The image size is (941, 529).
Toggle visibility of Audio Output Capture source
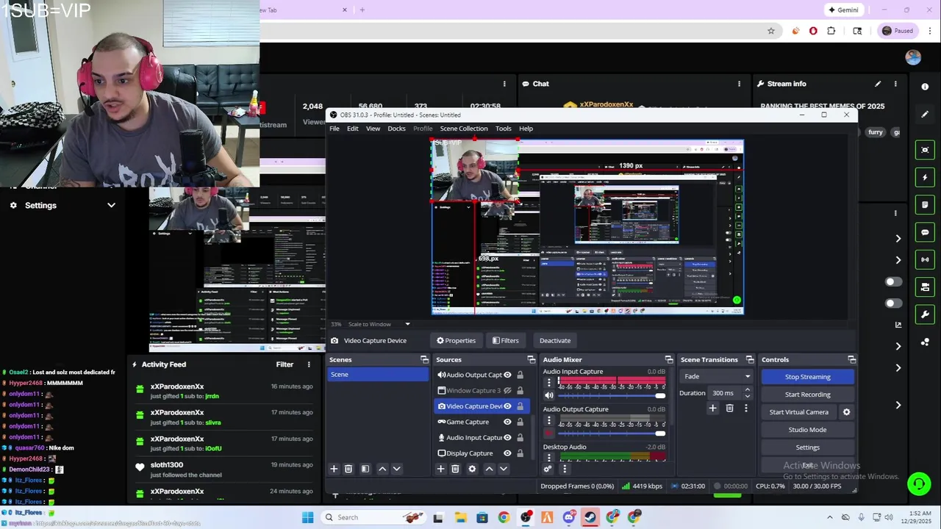507,375
